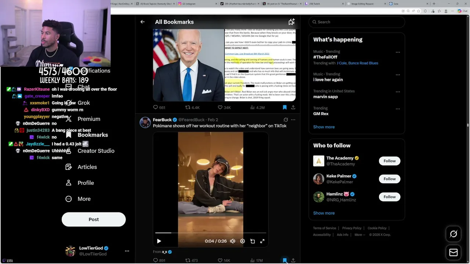Click the page vertical scrollbar
This screenshot has height=264, width=470.
[x=468, y=125]
